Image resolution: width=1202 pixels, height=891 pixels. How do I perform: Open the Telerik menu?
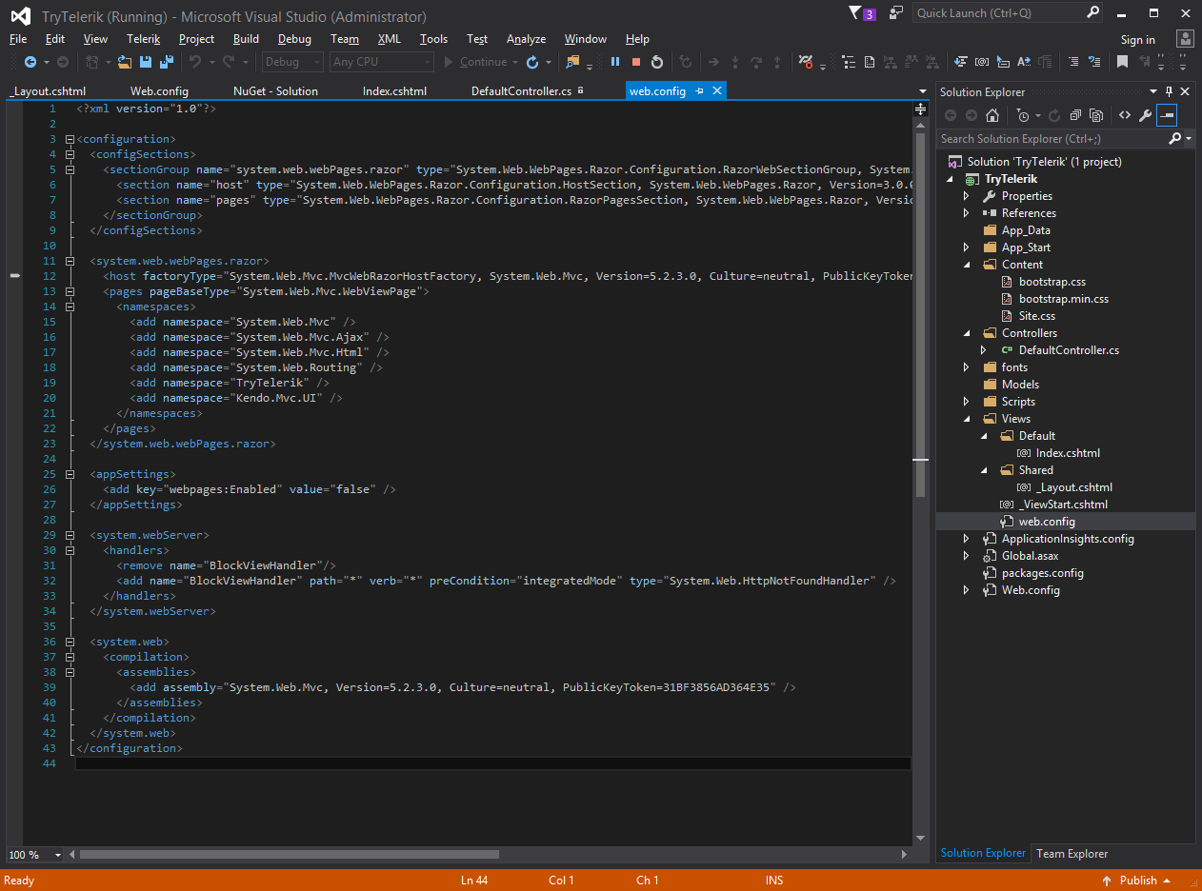143,39
